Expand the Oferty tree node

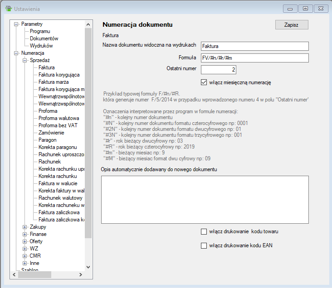point(25,241)
